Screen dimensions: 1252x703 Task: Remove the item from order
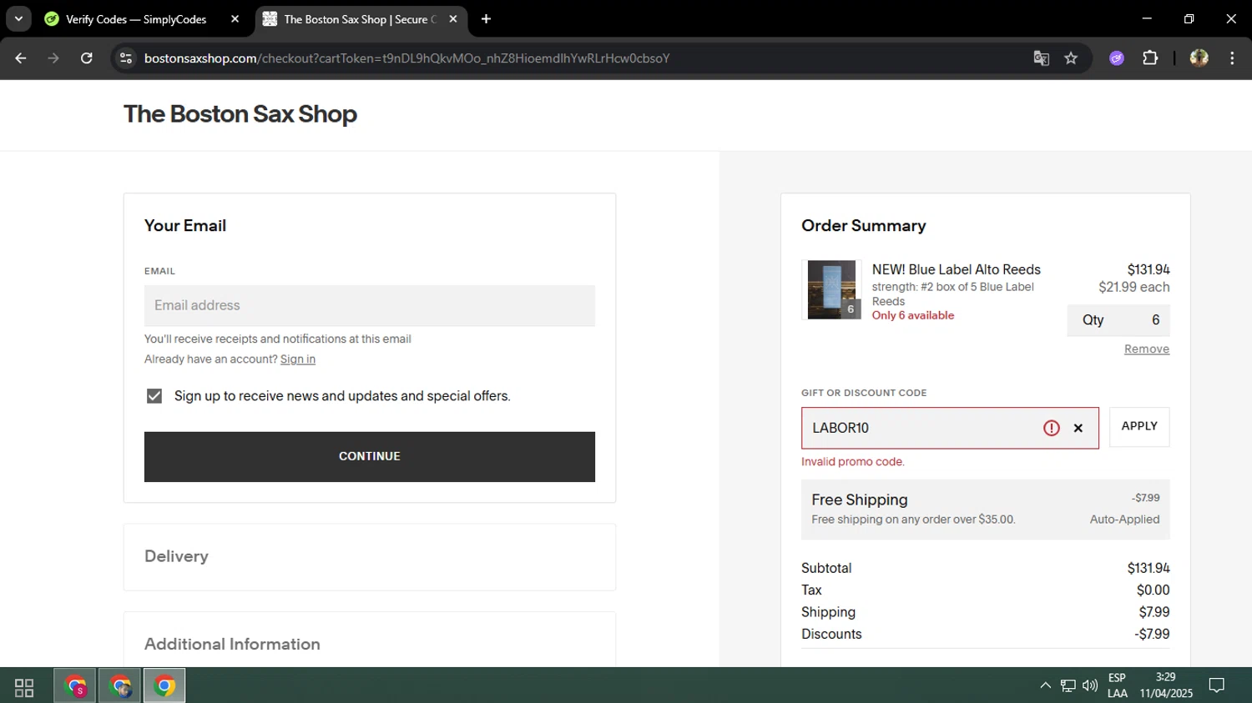pos(1147,349)
